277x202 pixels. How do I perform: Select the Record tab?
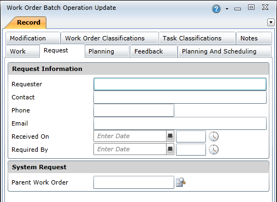click(x=28, y=22)
